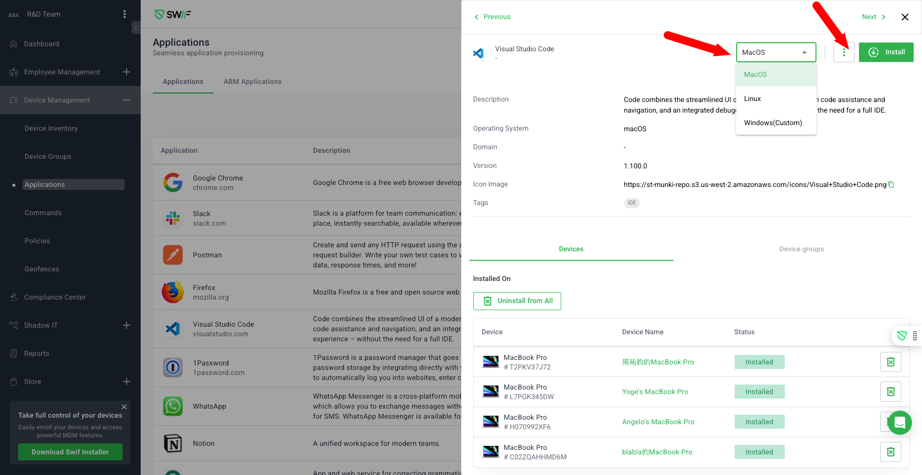Choose Windows(Custom) in the OS dropdown
The width and height of the screenshot is (922, 475).
click(x=773, y=123)
